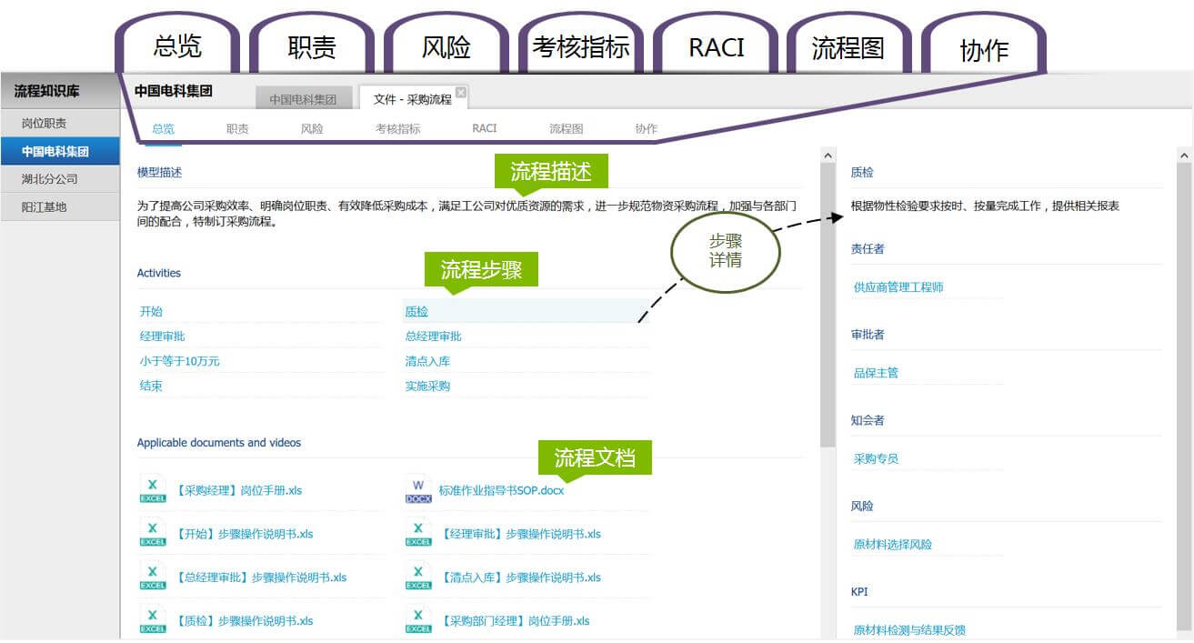Click Excel icon beside 【总经理审批】步骤操作说明书
The width and height of the screenshot is (1194, 643).
152,577
